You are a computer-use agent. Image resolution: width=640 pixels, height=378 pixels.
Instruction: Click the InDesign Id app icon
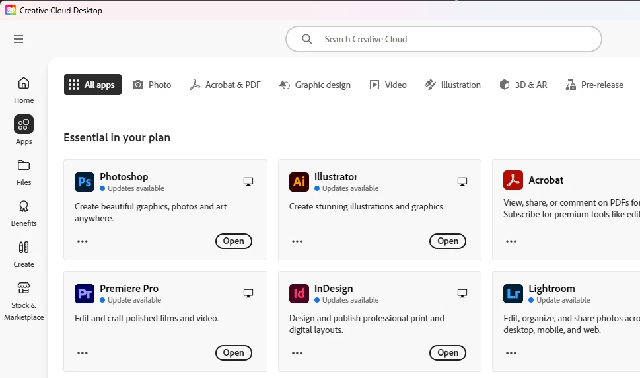coord(299,293)
